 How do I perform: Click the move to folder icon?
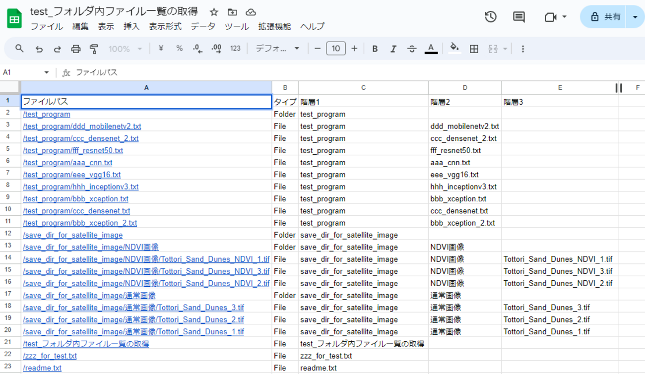[x=232, y=12]
